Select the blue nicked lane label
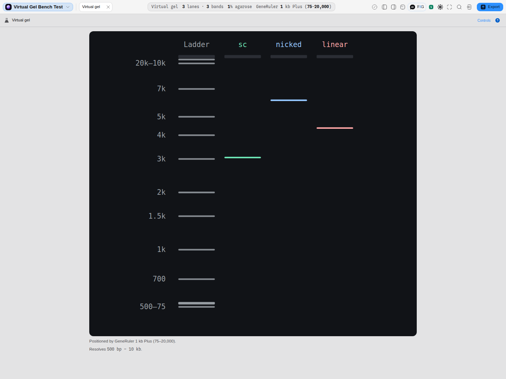The width and height of the screenshot is (506, 379). click(x=288, y=45)
